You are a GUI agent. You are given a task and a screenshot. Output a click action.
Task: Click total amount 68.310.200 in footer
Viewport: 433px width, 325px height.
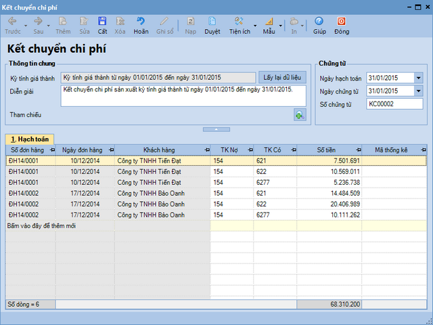click(x=329, y=304)
